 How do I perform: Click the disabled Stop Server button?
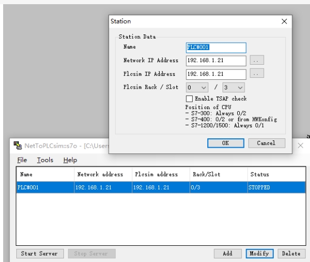(92, 254)
